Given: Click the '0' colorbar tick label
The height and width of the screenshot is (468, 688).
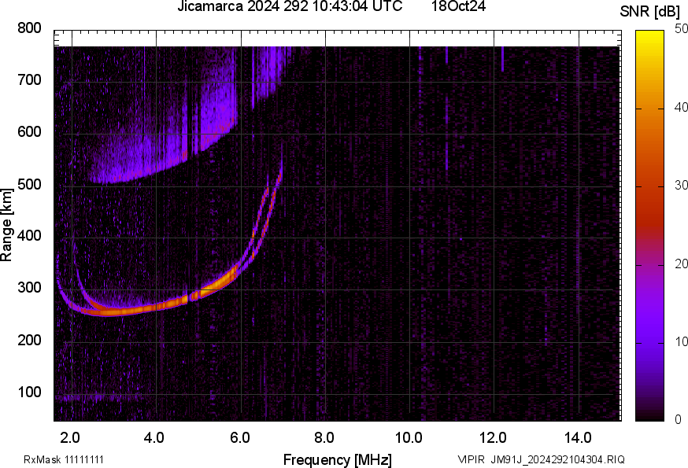Looking at the screenshot, I should 679,420.
